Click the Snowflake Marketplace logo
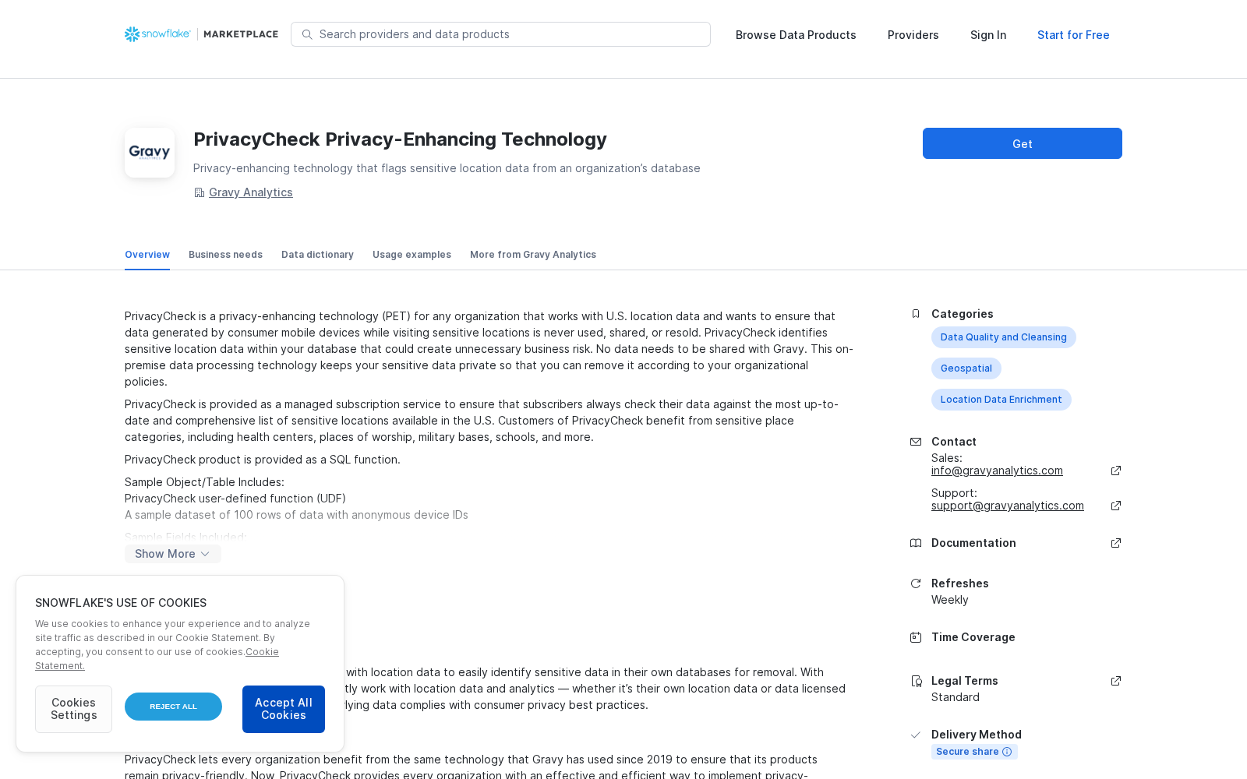Image resolution: width=1247 pixels, height=779 pixels. click(x=201, y=34)
